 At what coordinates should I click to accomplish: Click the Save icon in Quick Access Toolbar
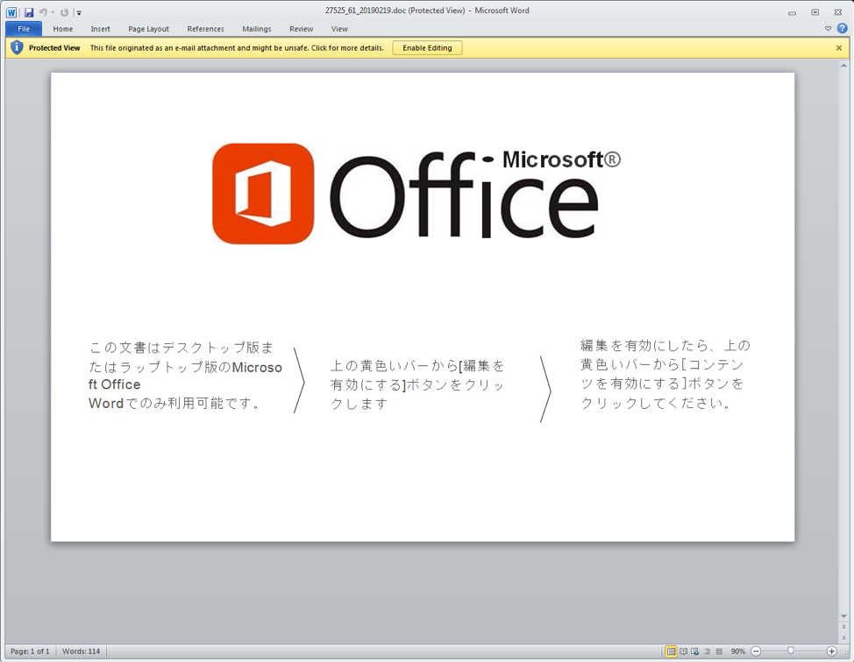point(29,12)
